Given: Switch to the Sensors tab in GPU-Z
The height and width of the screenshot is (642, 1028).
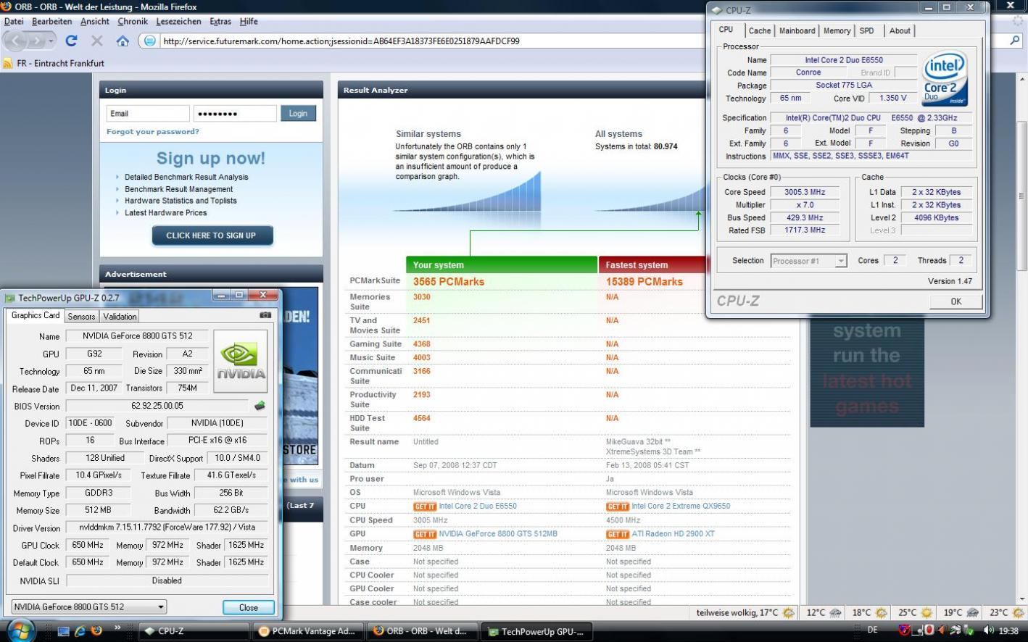Looking at the screenshot, I should [x=81, y=317].
